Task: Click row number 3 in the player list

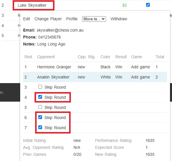Action: pos(3,15)
